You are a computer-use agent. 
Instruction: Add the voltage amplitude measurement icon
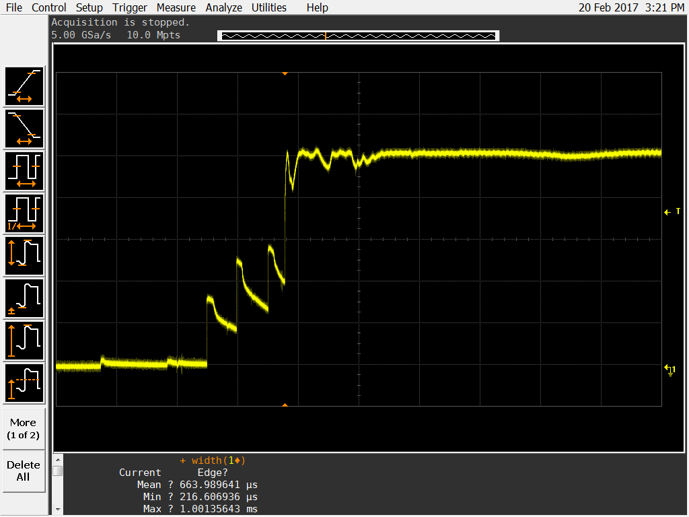(x=24, y=341)
